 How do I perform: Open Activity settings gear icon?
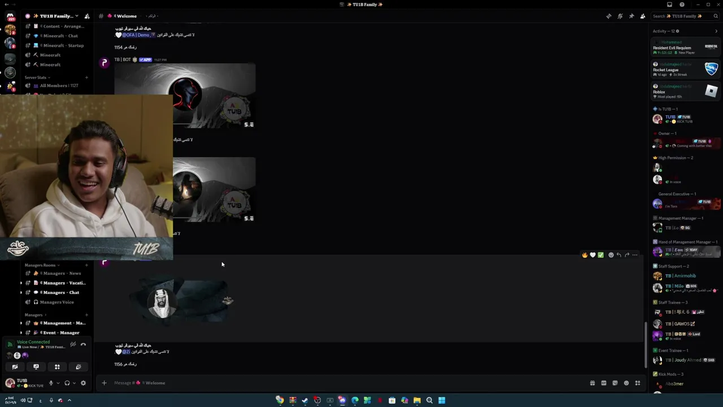[677, 31]
